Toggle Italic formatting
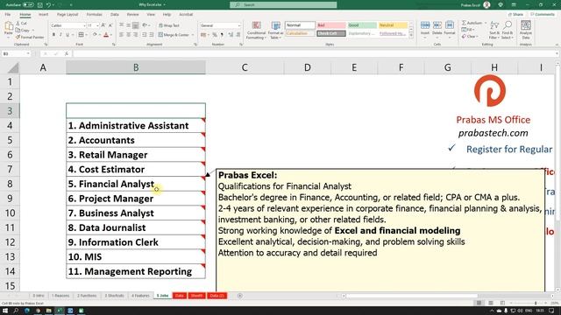Viewport: 561px width, 315px height. pos(60,35)
